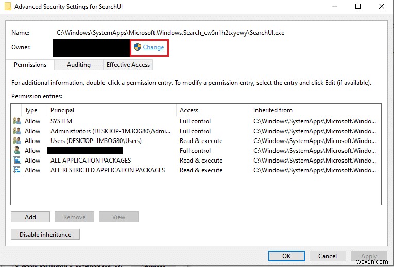Viewport: 394px width, 267px height.
Task: Click the SearchUI.exe file path in Name field
Action: (170, 33)
